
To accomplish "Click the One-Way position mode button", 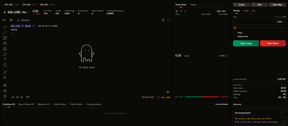I will click(x=277, y=5).
